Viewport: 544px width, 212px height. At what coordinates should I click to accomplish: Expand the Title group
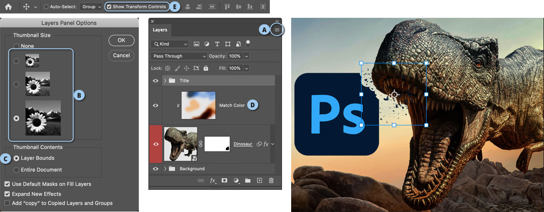(165, 80)
